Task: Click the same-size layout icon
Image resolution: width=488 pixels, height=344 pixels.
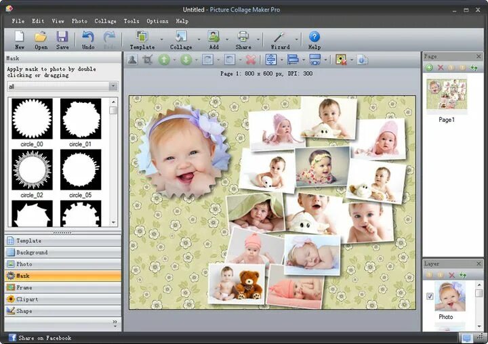Action: coord(315,60)
